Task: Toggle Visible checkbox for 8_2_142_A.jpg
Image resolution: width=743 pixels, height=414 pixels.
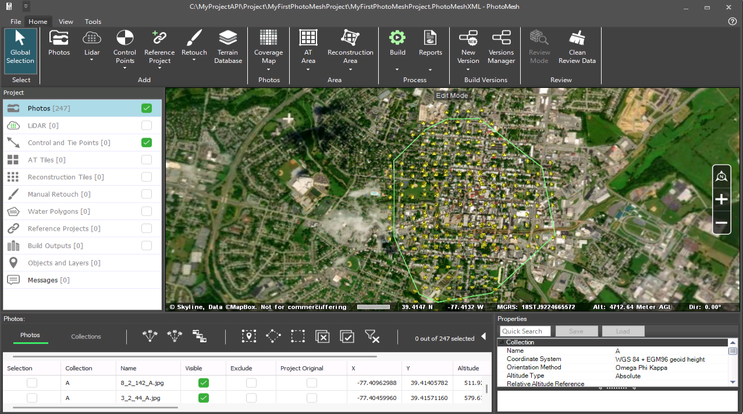Action: 204,383
